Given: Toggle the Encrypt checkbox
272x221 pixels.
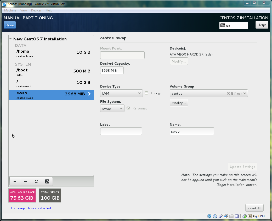Looking at the screenshot, I should [146, 93].
